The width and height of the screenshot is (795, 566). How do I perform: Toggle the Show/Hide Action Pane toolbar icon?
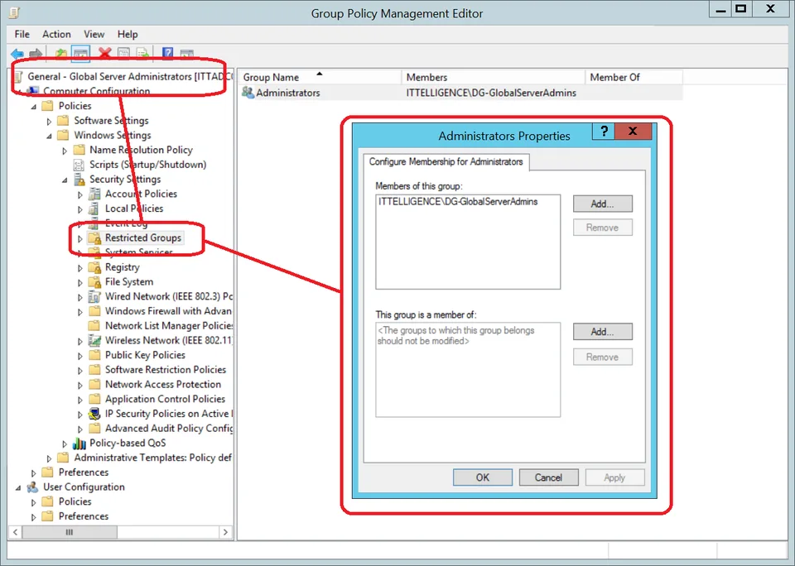pos(186,53)
